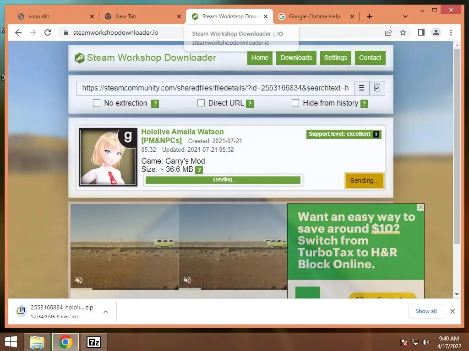Viewport: 469px width, 351px height.
Task: Open the Home page button
Action: pyautogui.click(x=260, y=58)
